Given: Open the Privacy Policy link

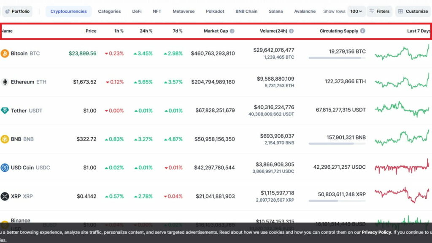Looking at the screenshot, I should click(376, 232).
